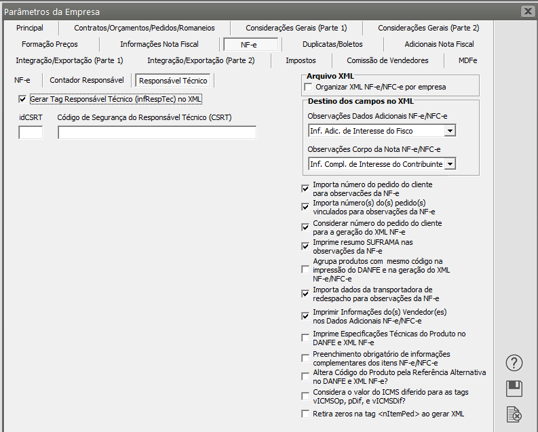Open Observações Dados Adicionais dropdown
This screenshot has height=432, width=538.
coord(449,130)
